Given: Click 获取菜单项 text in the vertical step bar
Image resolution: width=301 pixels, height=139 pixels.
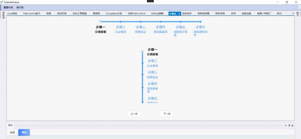Looking at the screenshot, I should coord(152,90).
